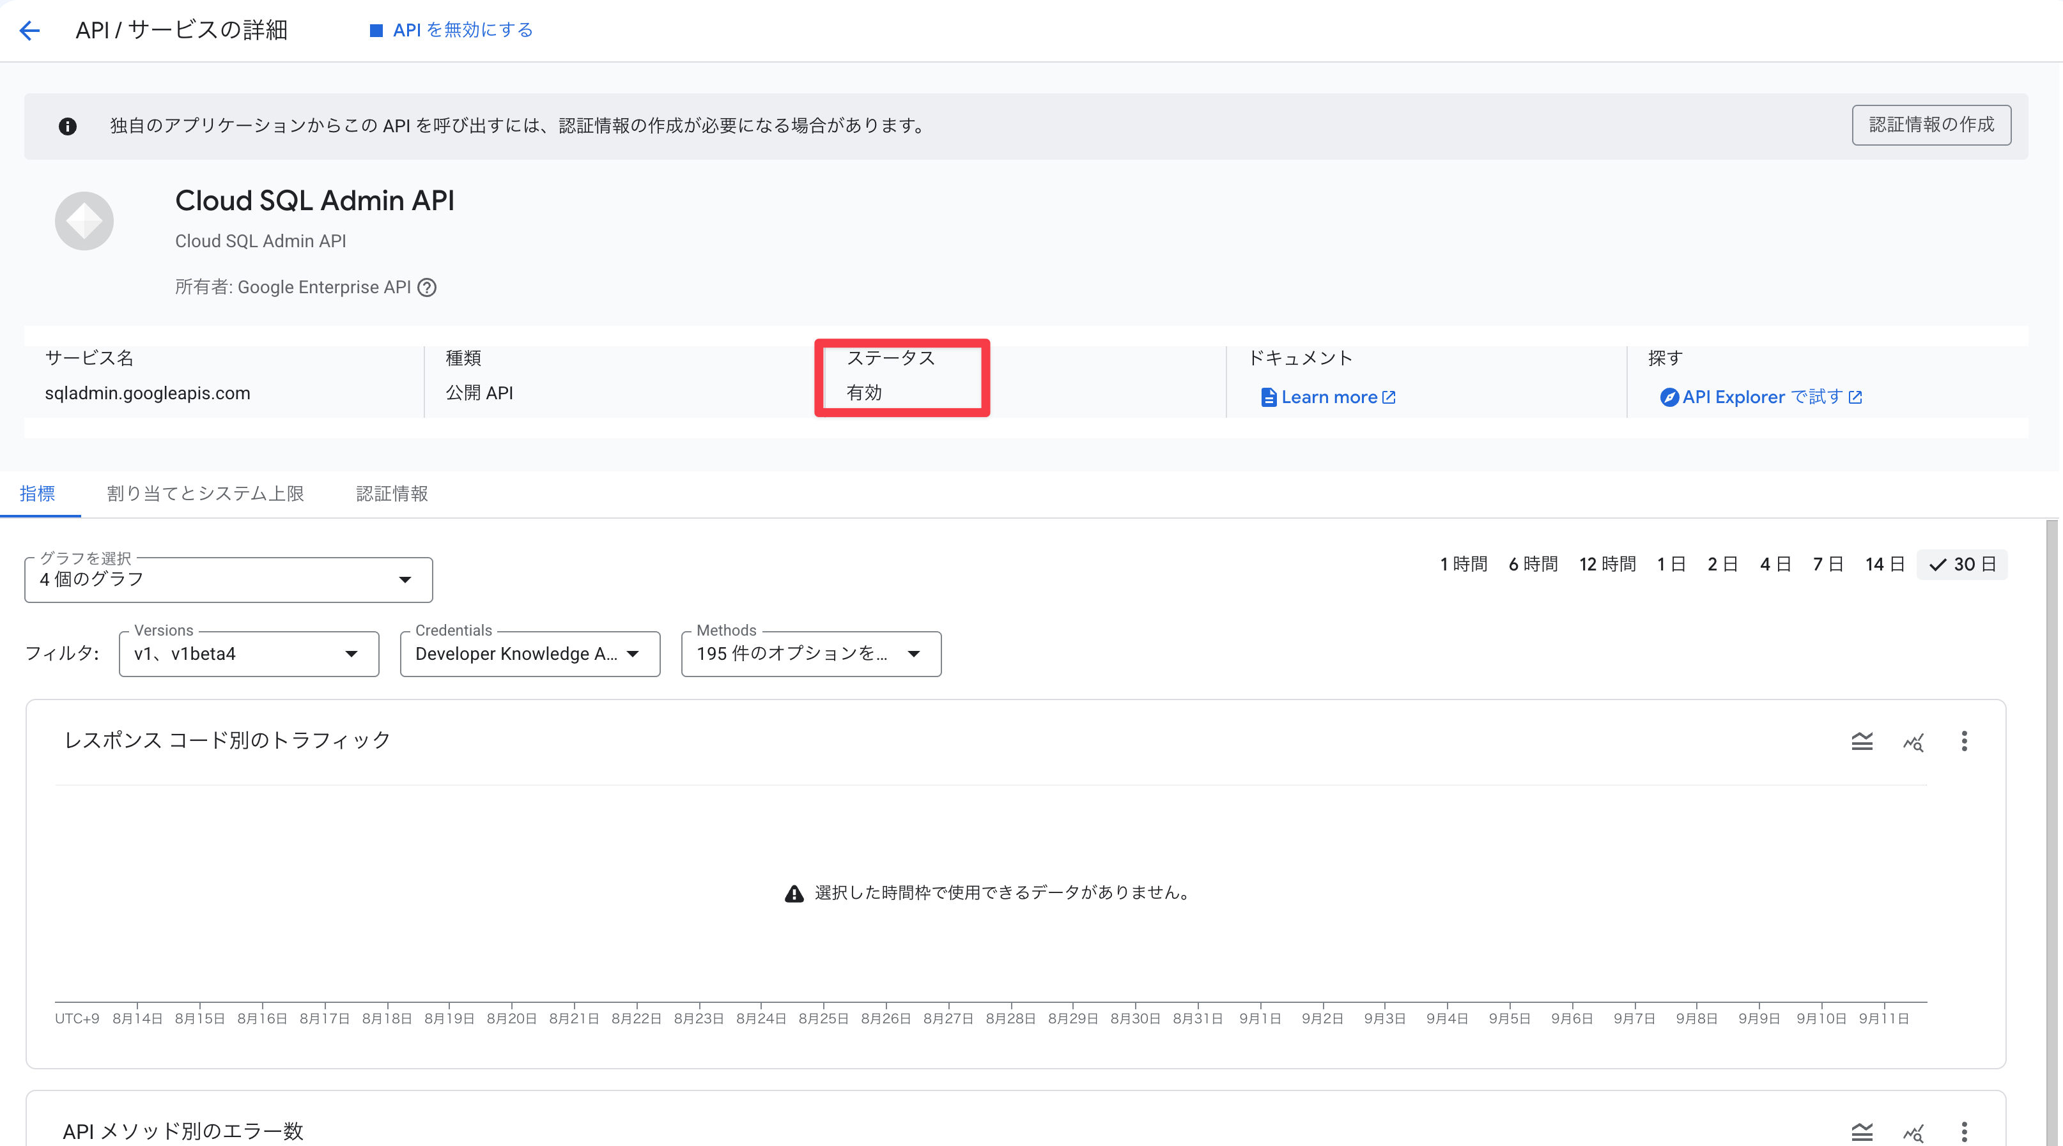Switch to the 割り当てとシステム上限 tab

click(205, 494)
